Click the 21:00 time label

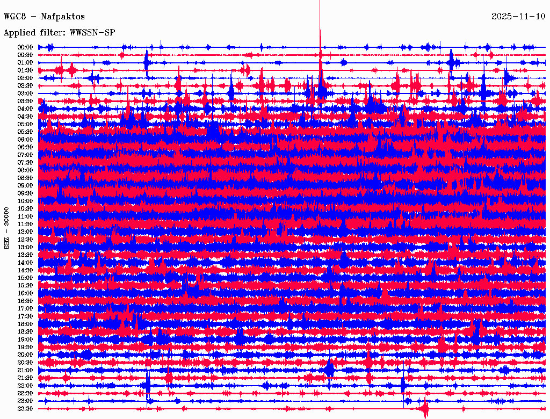[x=25, y=370]
